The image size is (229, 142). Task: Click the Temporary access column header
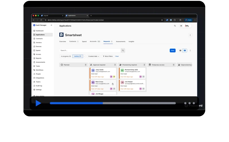pyautogui.click(x=161, y=65)
